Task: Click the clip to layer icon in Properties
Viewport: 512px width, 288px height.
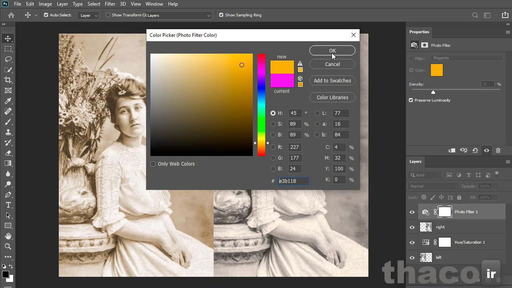Action: (452, 150)
